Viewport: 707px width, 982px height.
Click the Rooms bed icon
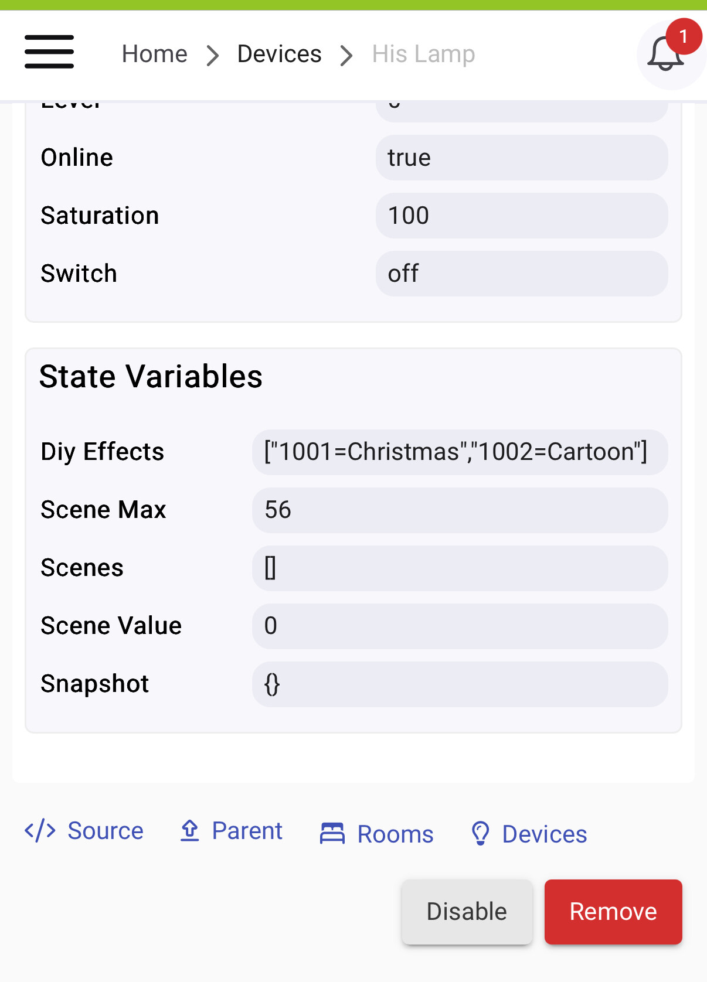coord(332,834)
